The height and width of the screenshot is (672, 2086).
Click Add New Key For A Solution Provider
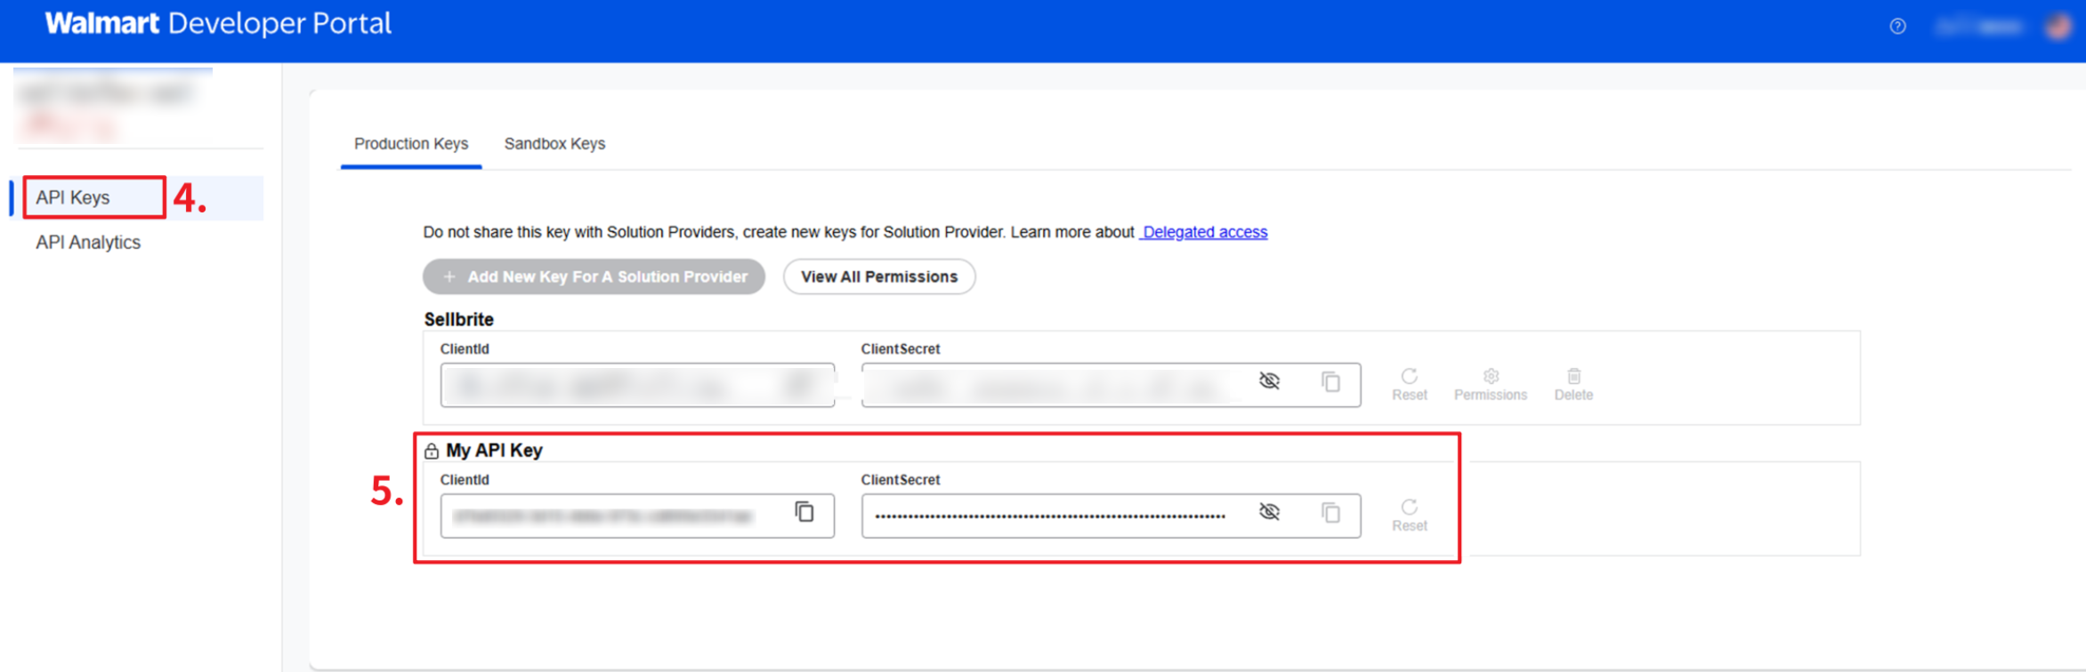pos(594,276)
